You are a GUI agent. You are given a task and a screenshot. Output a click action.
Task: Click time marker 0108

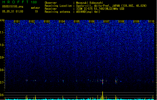[x=121, y=21]
